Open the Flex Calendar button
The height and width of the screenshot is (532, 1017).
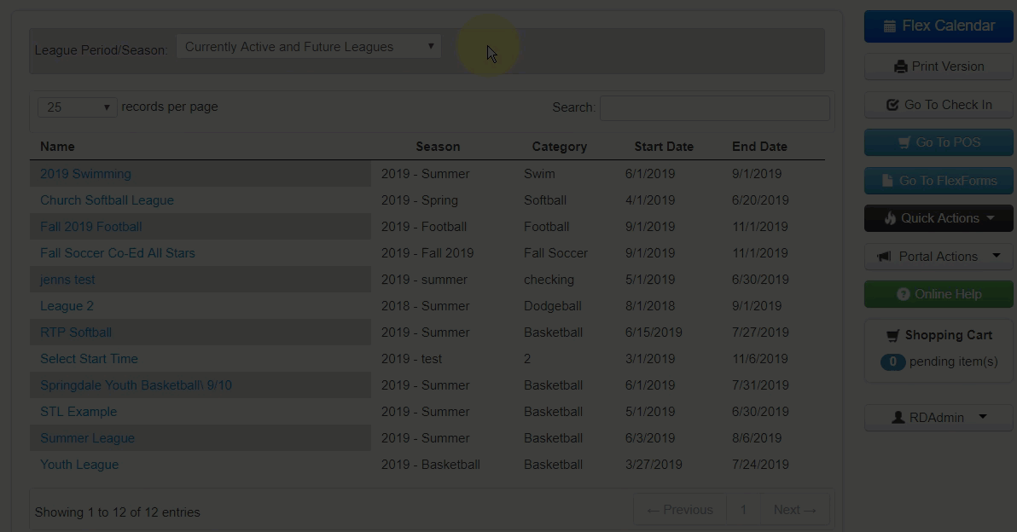pyautogui.click(x=939, y=26)
